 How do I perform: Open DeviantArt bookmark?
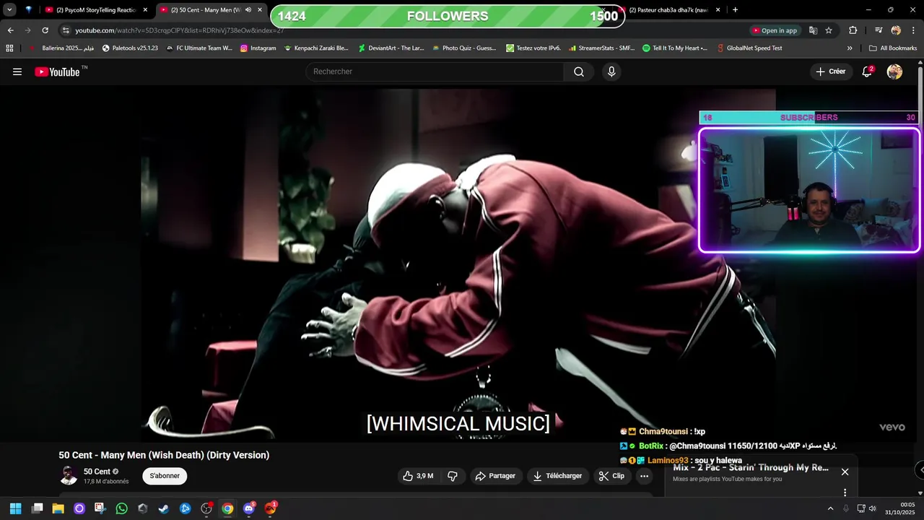tap(391, 48)
